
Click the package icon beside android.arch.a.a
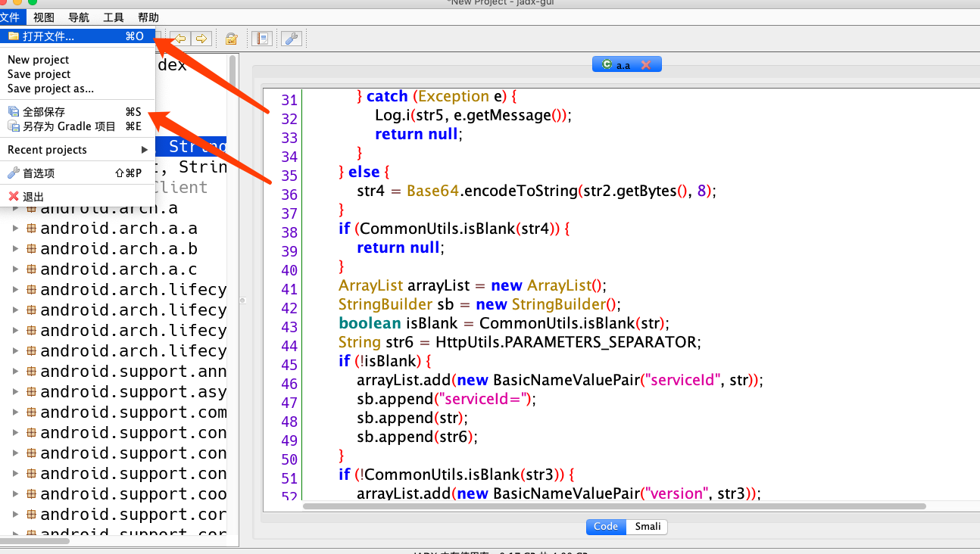click(31, 228)
